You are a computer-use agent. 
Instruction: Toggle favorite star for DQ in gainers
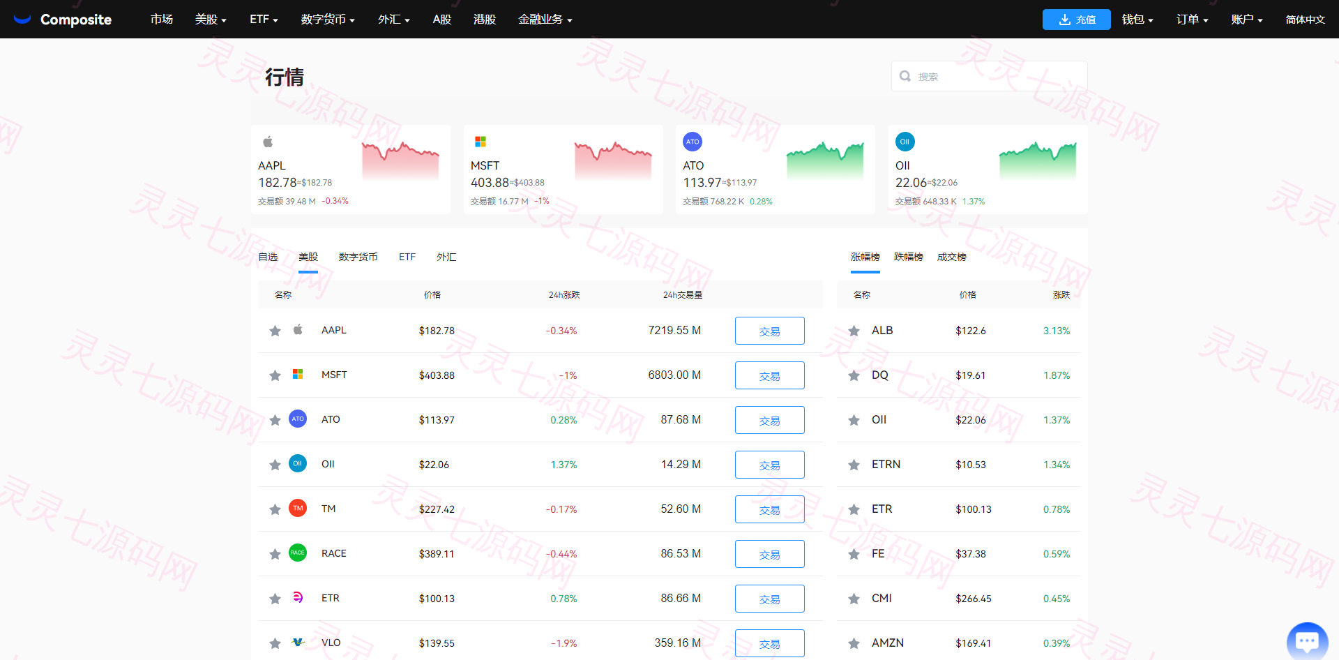coord(854,375)
